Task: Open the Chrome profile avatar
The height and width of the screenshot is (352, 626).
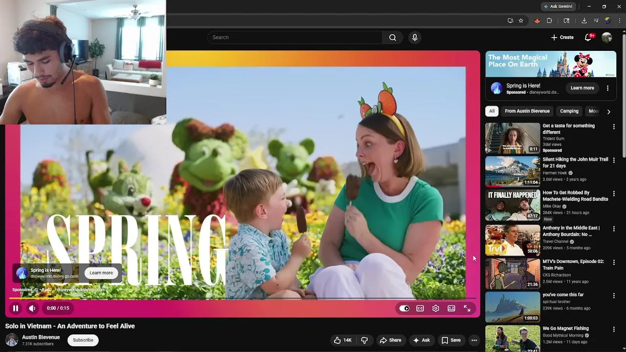Action: coord(607,21)
